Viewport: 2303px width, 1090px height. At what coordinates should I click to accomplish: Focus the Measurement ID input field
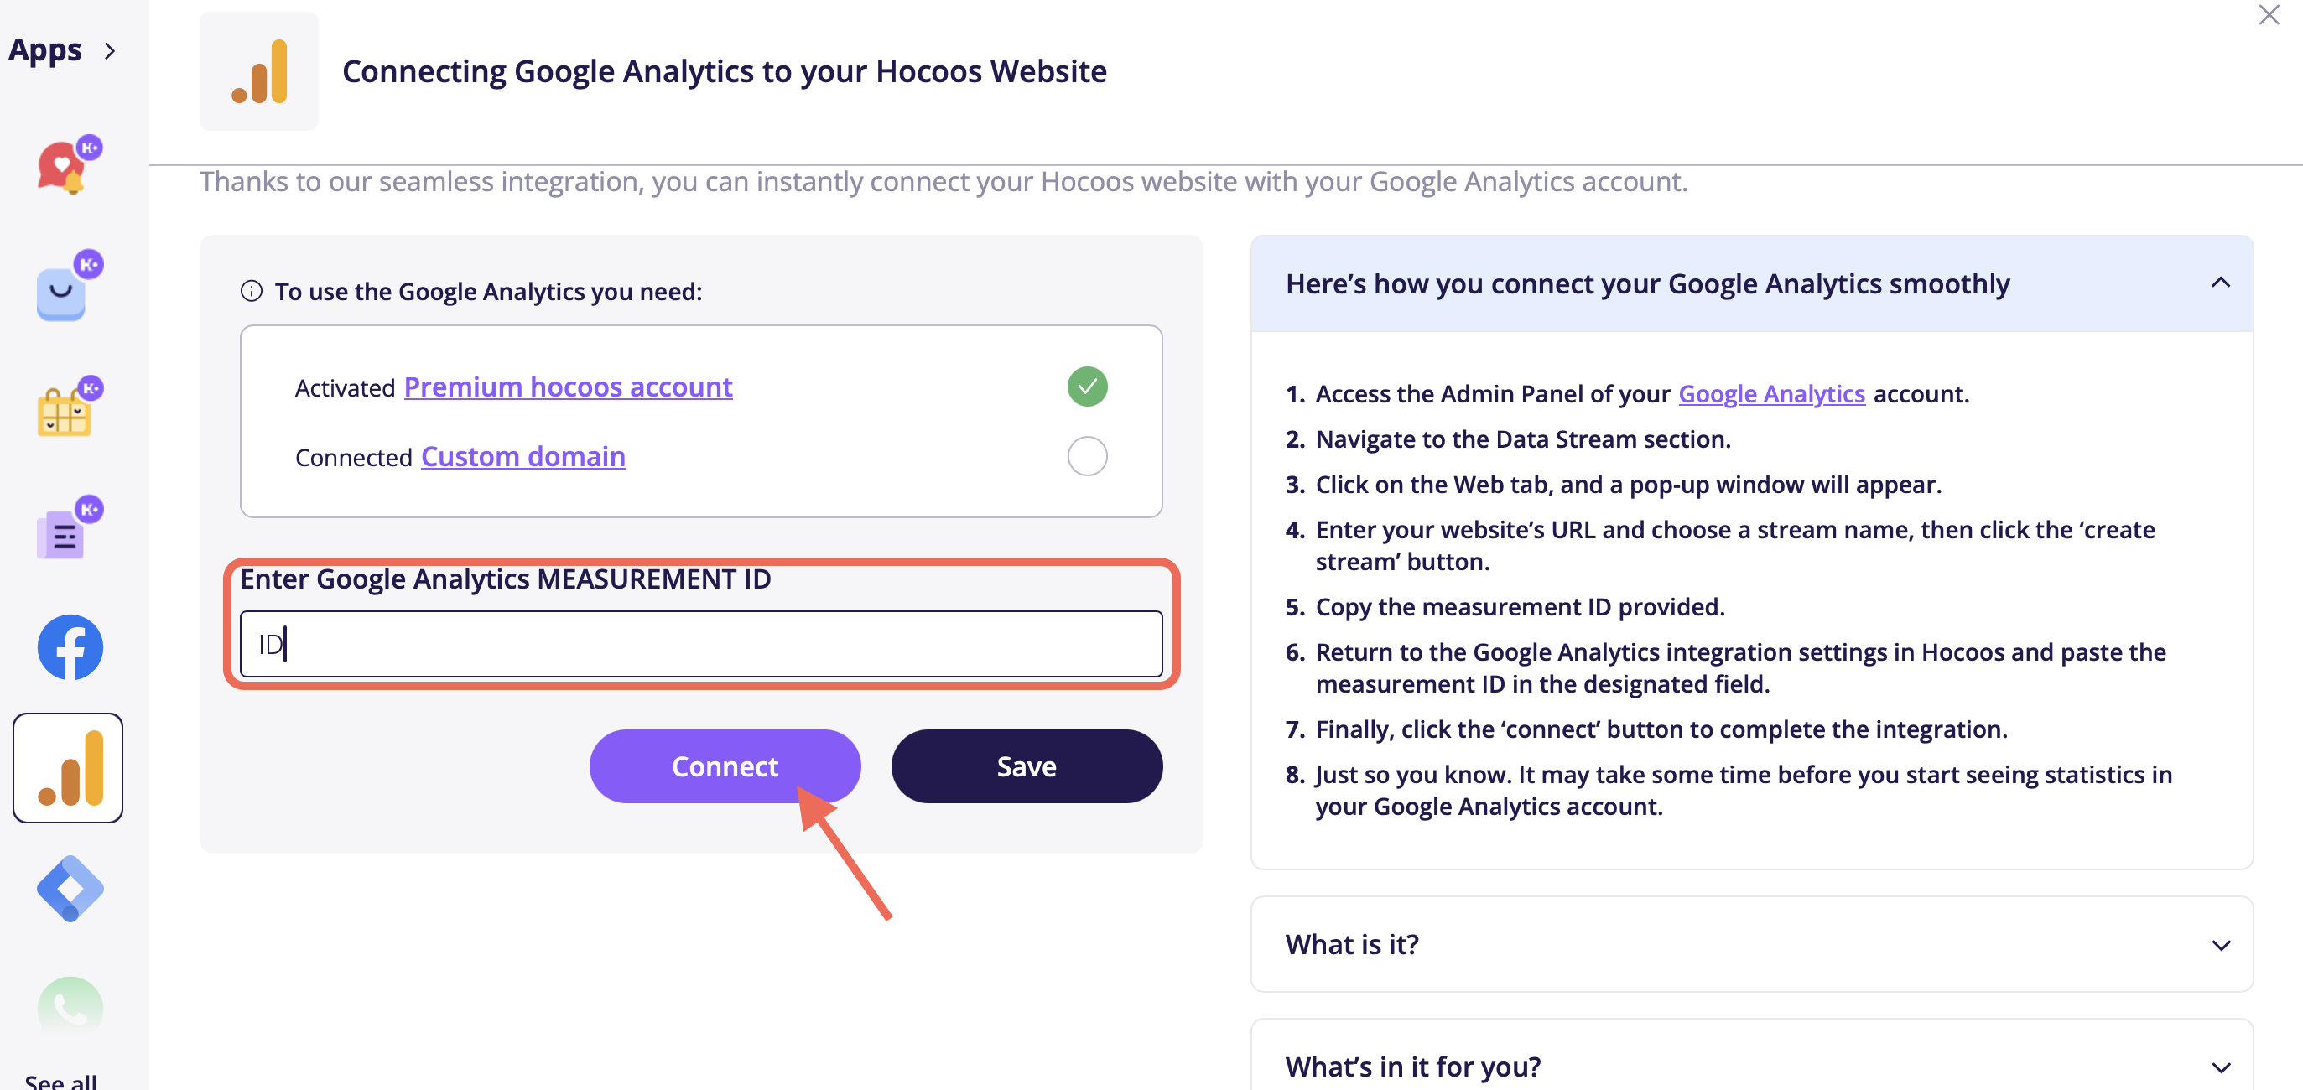coord(701,643)
